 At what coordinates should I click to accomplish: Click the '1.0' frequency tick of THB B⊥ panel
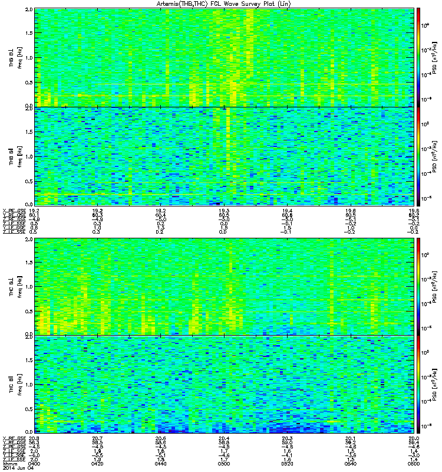29,58
